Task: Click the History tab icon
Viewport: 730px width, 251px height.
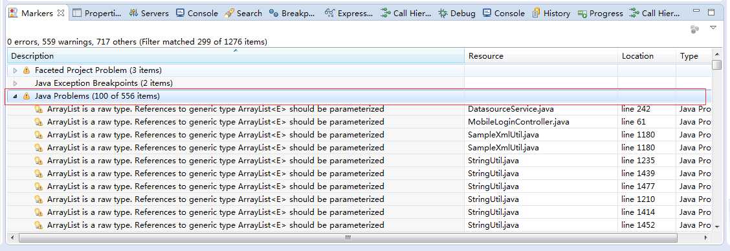Action: [x=536, y=13]
